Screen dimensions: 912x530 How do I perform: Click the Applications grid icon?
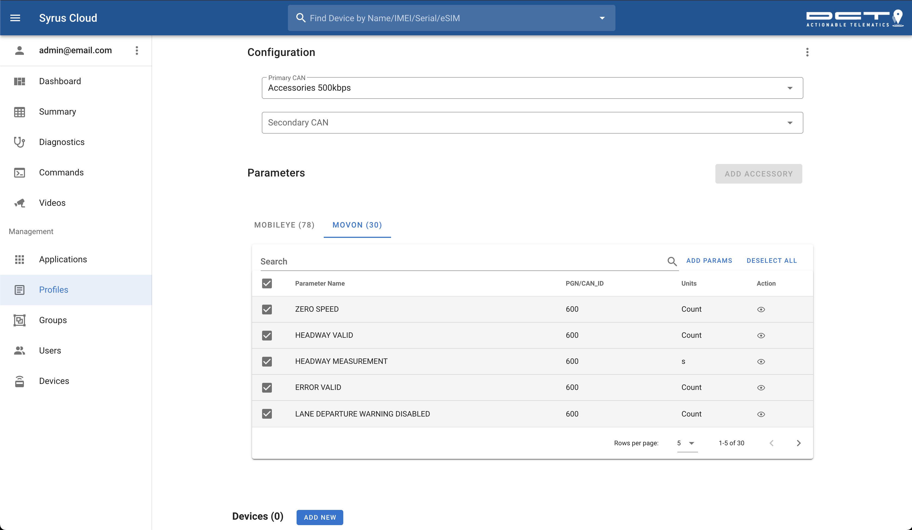pos(20,259)
